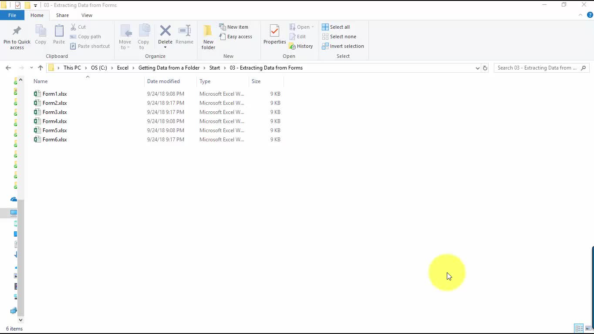
Task: Open the New item dropdown
Action: tap(234, 27)
